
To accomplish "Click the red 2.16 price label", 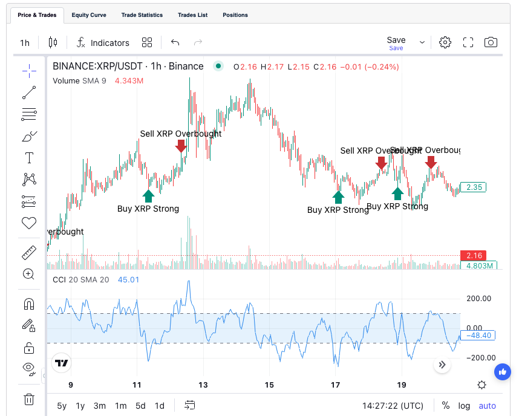I will (x=474, y=256).
